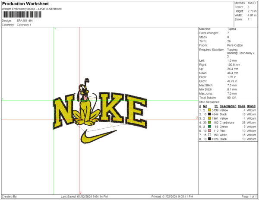Click the Brand column header
Viewport: 259px width, 200px height.
(251, 106)
